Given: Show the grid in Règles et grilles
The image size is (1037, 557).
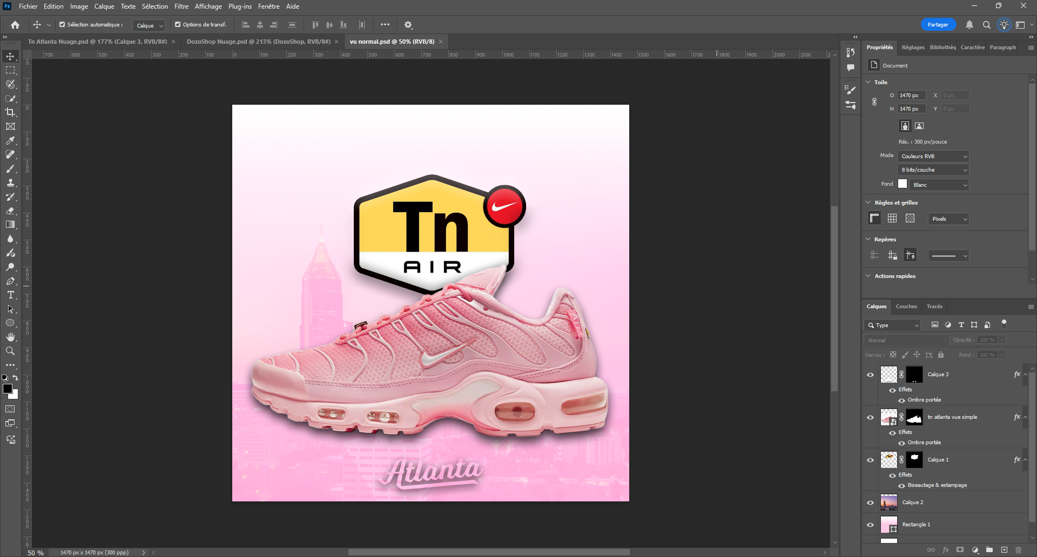Looking at the screenshot, I should click(x=892, y=219).
